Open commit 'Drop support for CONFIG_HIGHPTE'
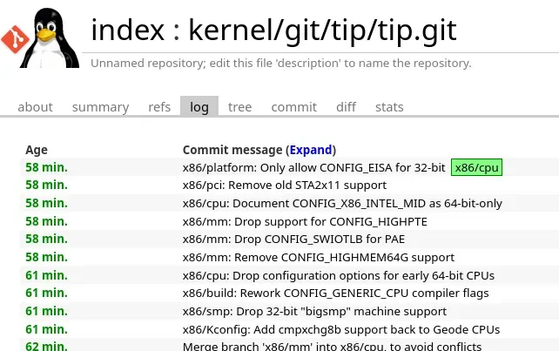Image resolution: width=559 pixels, height=351 pixels. 305,221
